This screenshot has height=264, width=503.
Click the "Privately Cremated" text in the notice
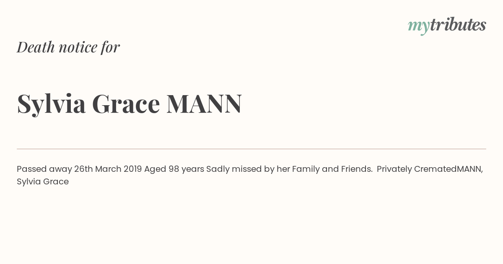click(417, 169)
